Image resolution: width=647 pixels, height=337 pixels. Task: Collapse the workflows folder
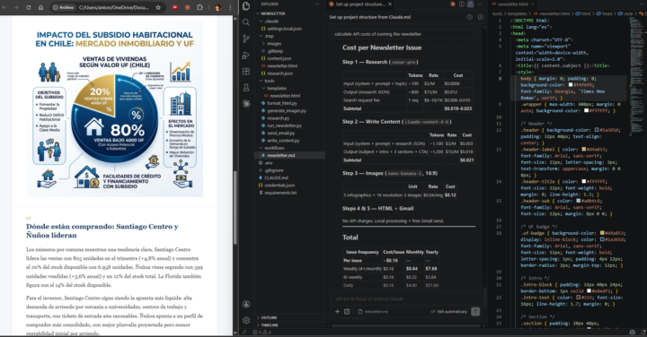(274, 148)
